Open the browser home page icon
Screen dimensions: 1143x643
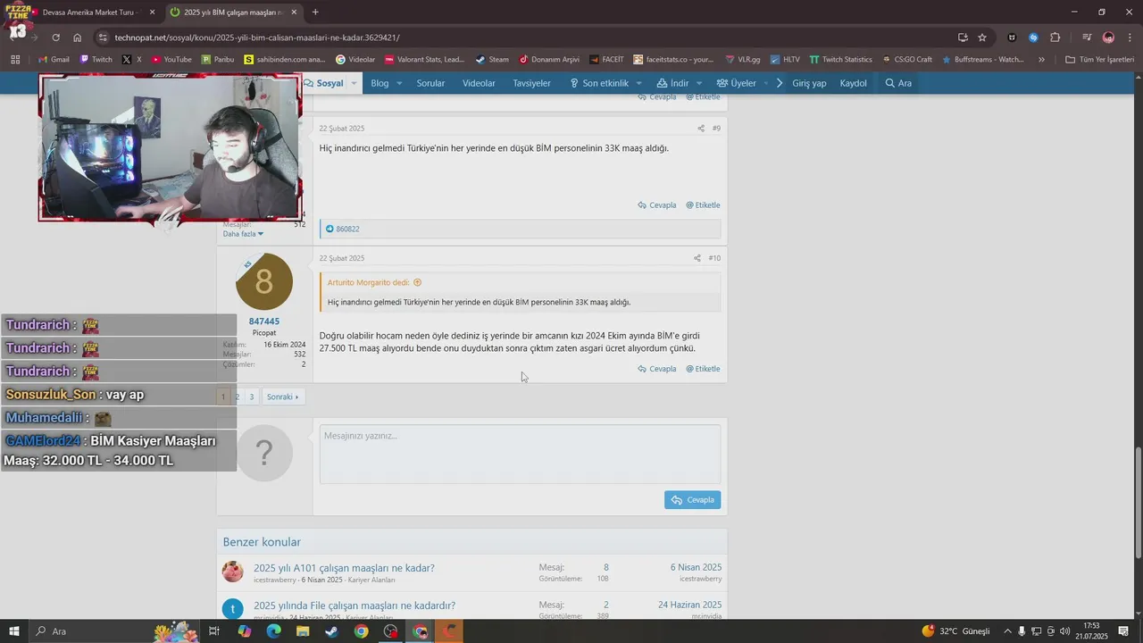pyautogui.click(x=78, y=38)
